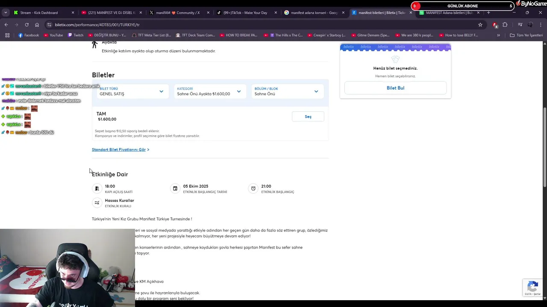Viewport: 547px width, 307px height.
Task: Open the apps grid in bookmarks bar
Action: (x=7, y=35)
